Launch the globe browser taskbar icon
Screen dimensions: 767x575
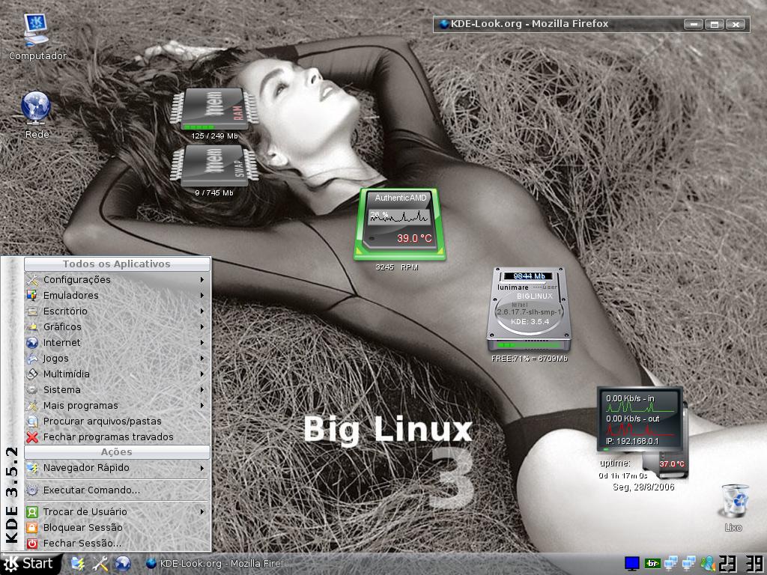point(122,564)
